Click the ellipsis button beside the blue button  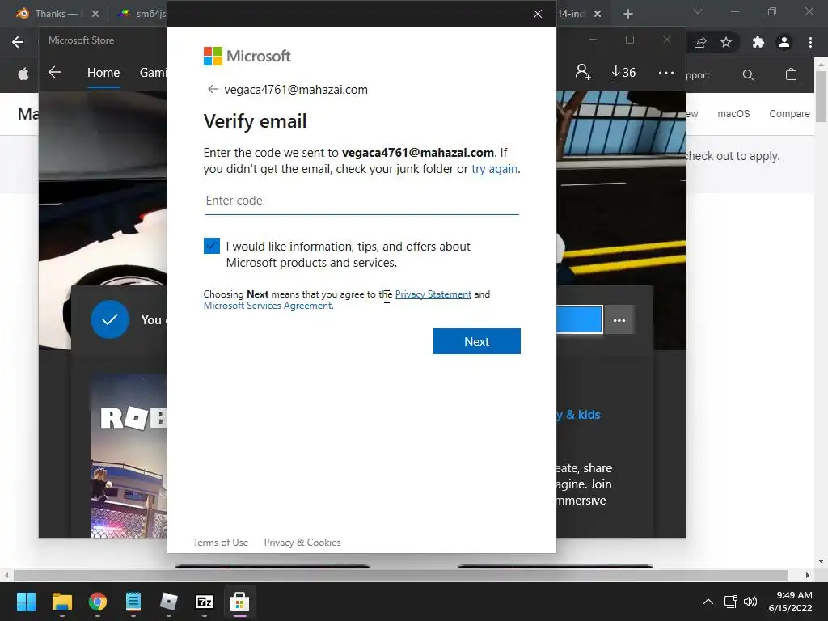click(x=619, y=320)
